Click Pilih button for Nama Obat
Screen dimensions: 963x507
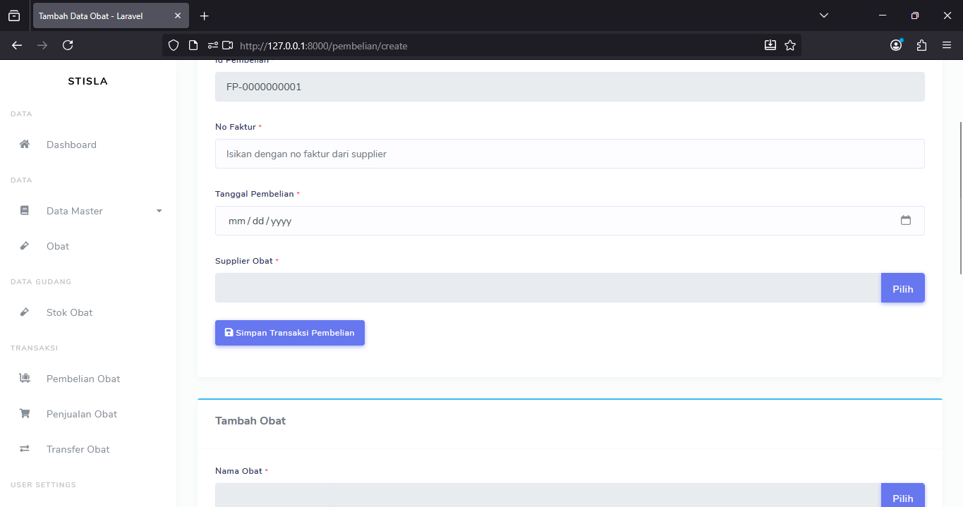pyautogui.click(x=902, y=496)
